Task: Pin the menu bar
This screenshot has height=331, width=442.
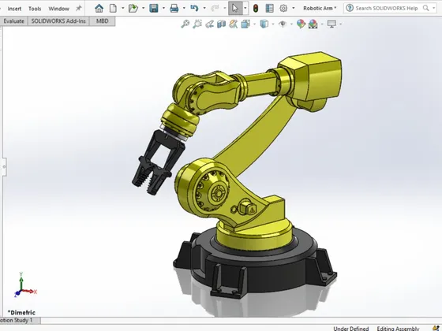Action: [x=79, y=9]
